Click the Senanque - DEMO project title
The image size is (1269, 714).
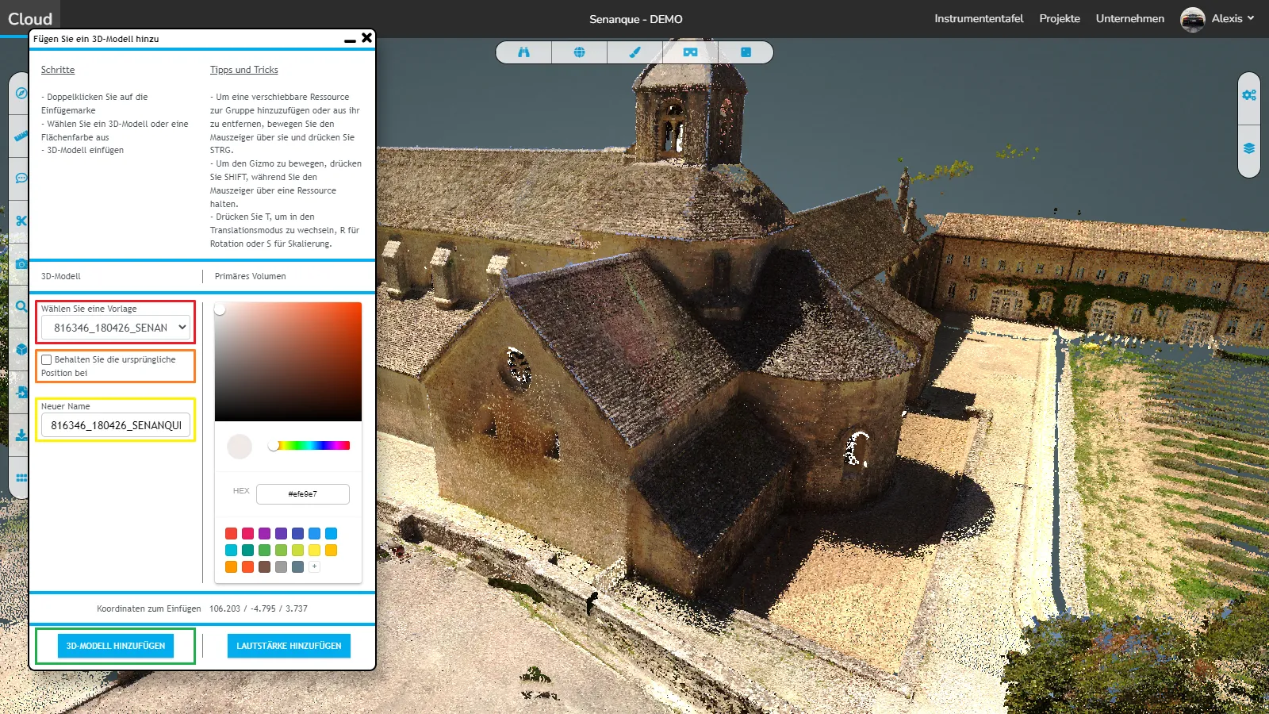635,19
